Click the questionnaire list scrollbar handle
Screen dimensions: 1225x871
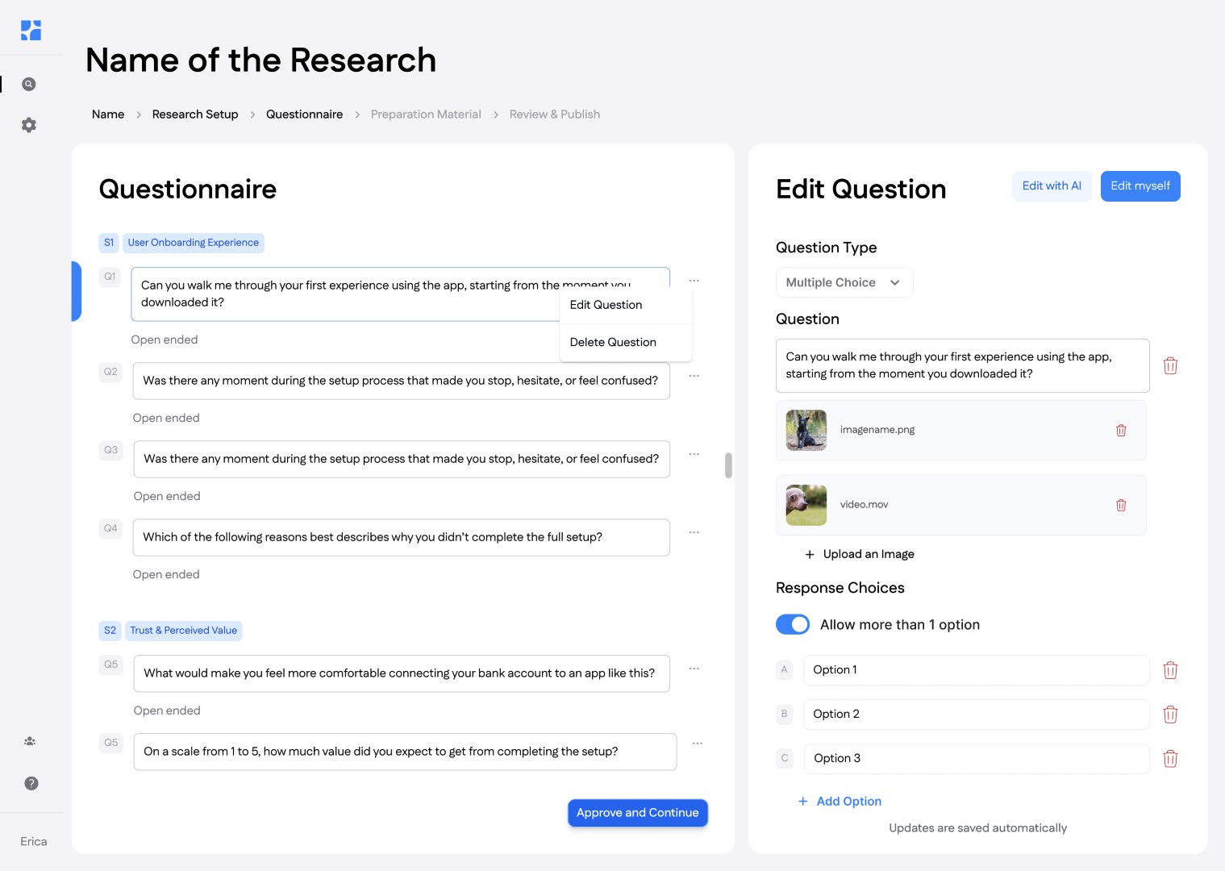tap(728, 465)
